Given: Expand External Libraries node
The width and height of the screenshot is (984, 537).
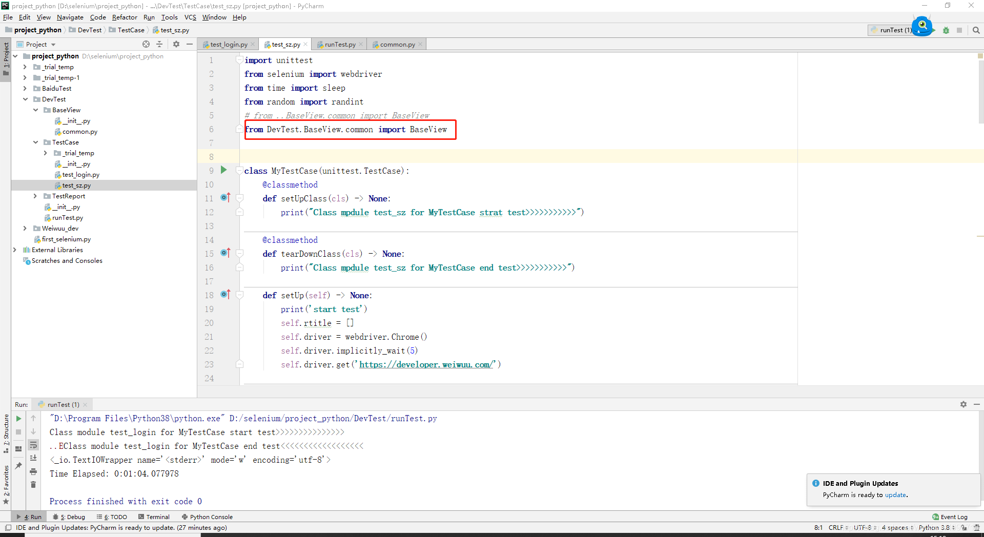Looking at the screenshot, I should tap(15, 250).
